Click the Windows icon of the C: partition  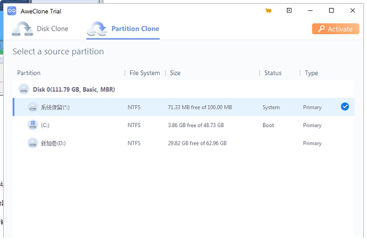pos(32,125)
